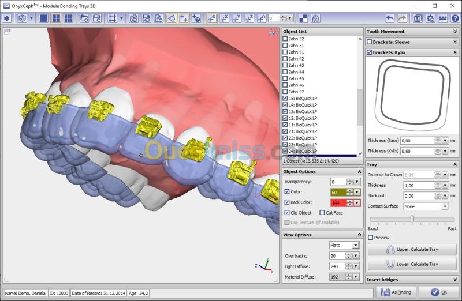Open dropdown arrow beside cube view icon

[x=31, y=18]
